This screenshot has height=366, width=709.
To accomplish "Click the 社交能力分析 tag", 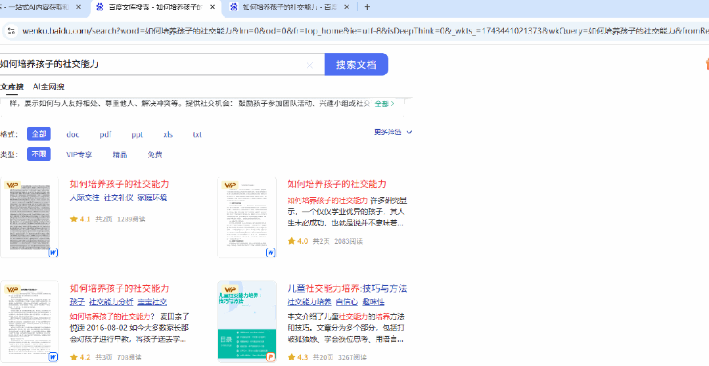I will (x=111, y=302).
